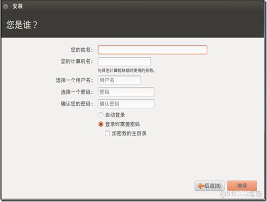This screenshot has height=202, width=267.
Task: Click the 选择一个密码 label
Action: coord(77,92)
